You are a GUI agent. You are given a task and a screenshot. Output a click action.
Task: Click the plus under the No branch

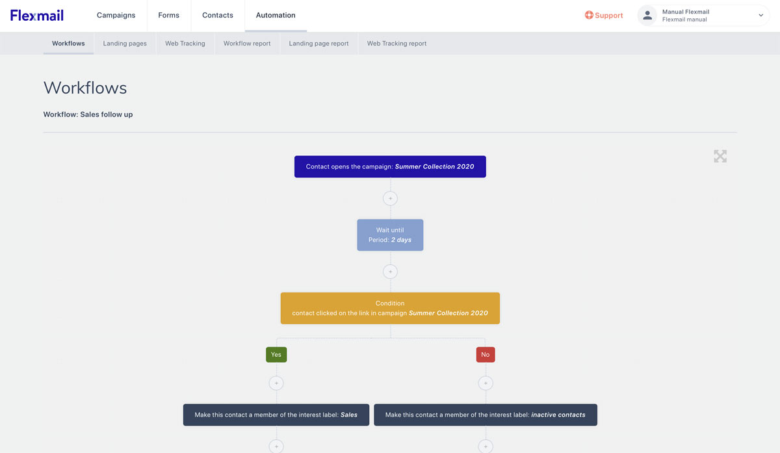coord(486,383)
